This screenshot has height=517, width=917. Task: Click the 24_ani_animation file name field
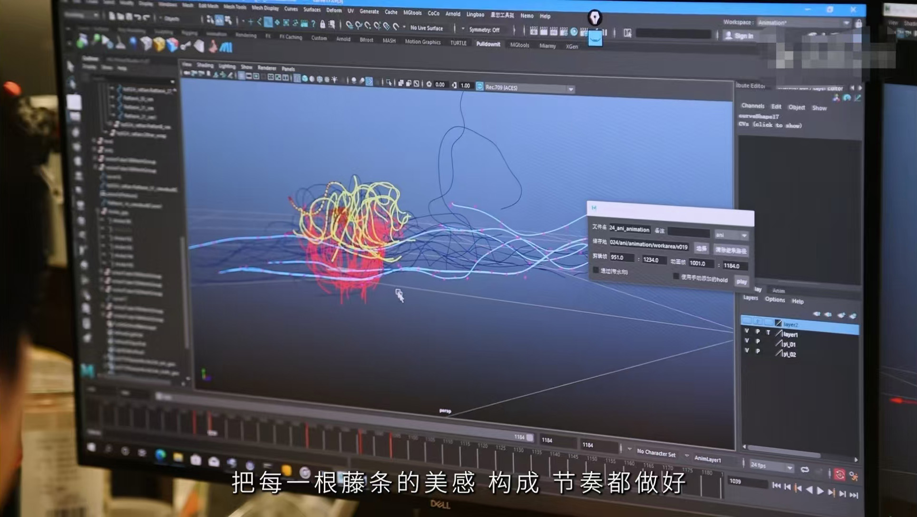point(629,229)
